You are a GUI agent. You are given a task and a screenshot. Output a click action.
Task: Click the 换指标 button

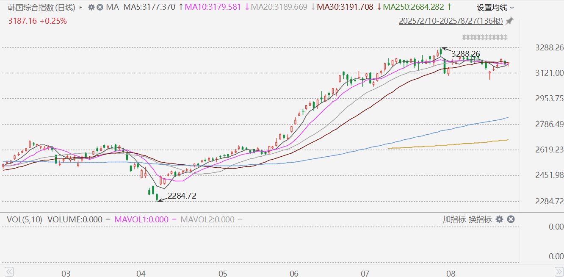(480, 219)
